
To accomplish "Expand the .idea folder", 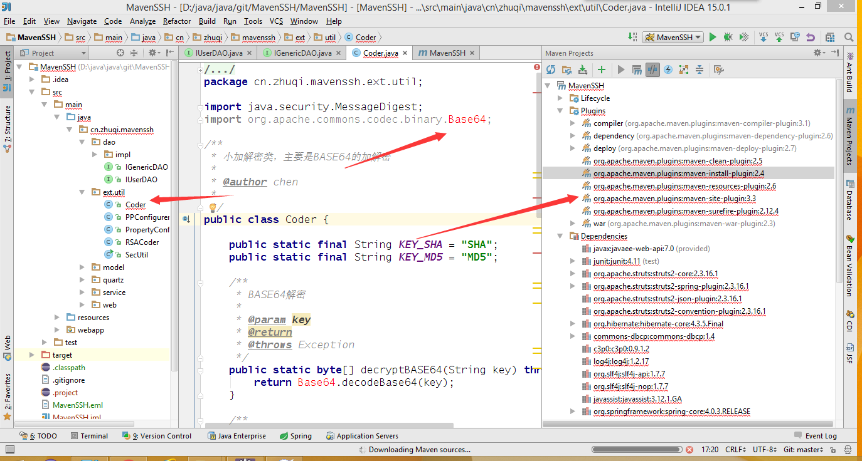I will 33,80.
